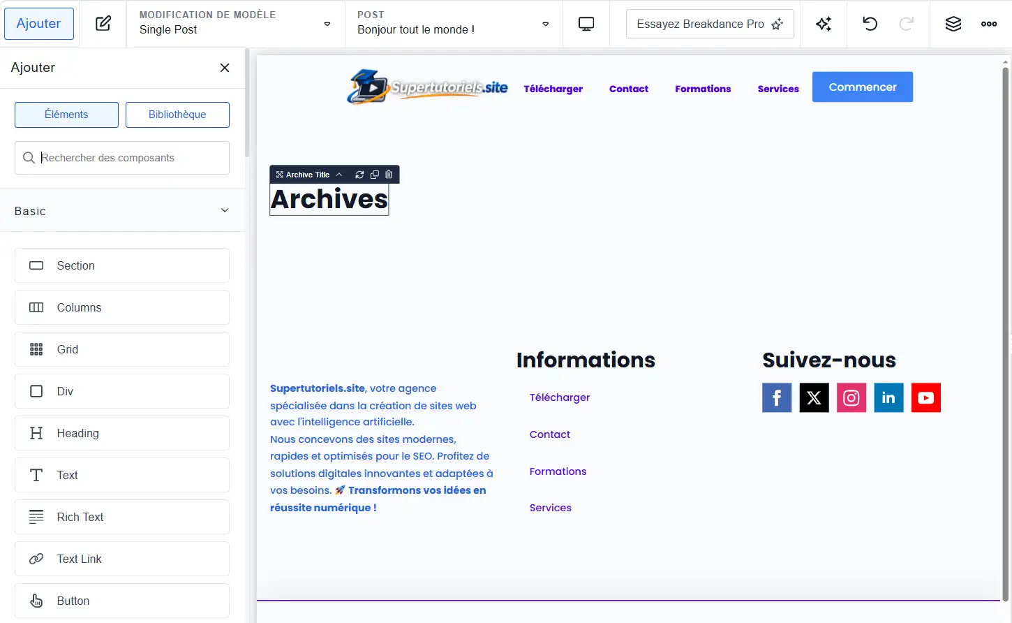This screenshot has width=1012, height=623.
Task: Focus the Rechercher des composants search field
Action: (122, 158)
